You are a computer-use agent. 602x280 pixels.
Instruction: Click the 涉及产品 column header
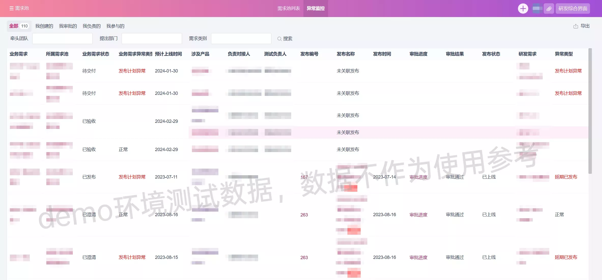(x=200, y=54)
